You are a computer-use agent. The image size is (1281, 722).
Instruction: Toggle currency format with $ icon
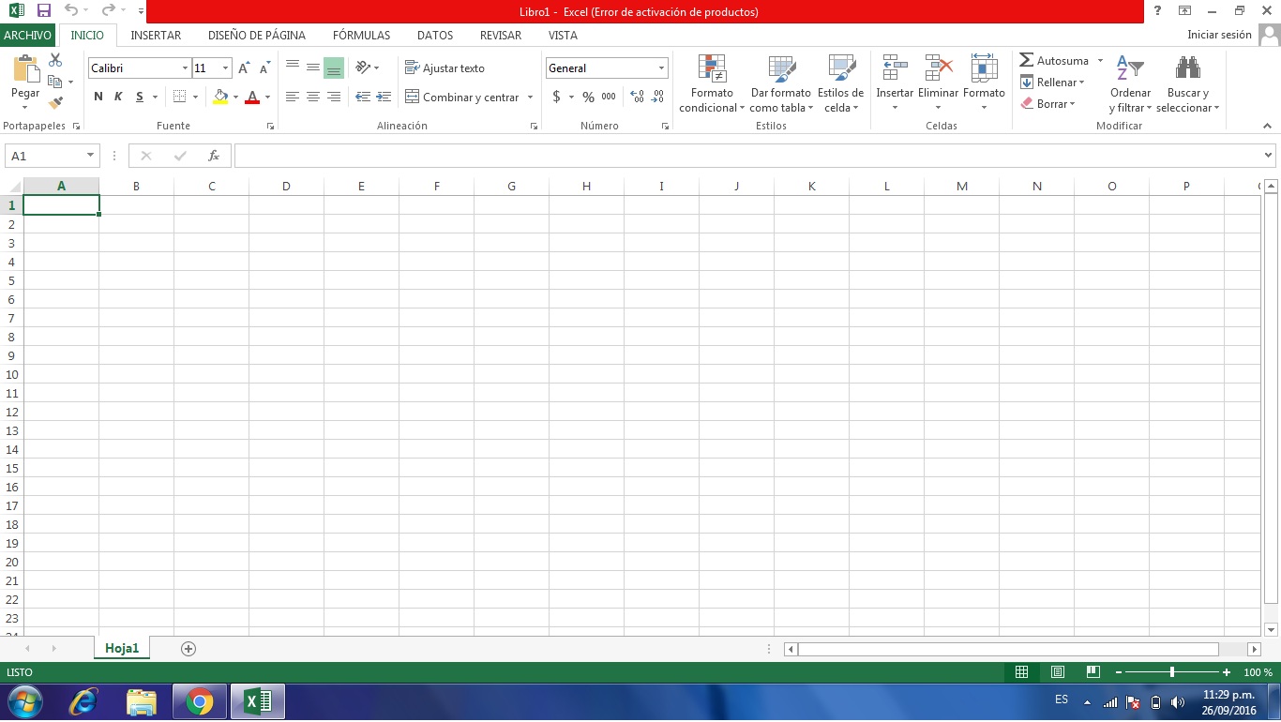558,97
